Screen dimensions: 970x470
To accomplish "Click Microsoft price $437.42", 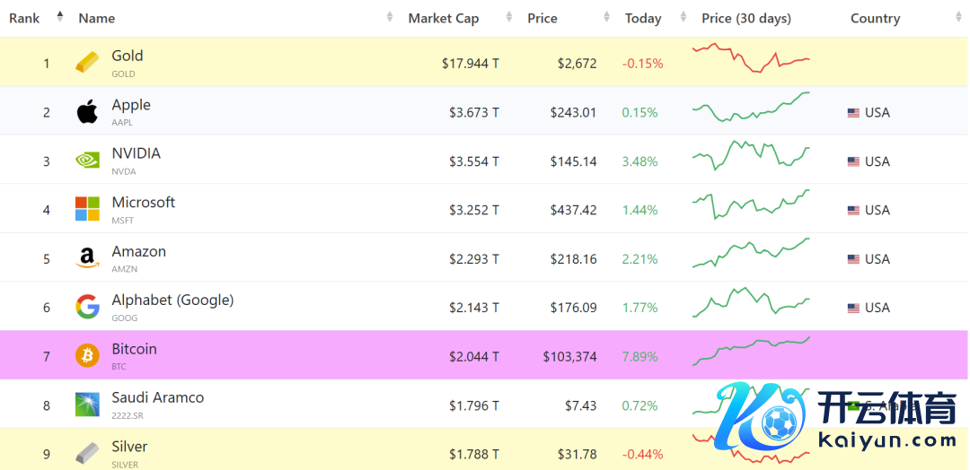I will (573, 210).
